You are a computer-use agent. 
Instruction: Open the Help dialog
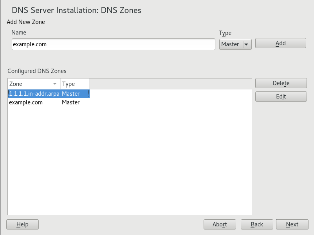22,224
